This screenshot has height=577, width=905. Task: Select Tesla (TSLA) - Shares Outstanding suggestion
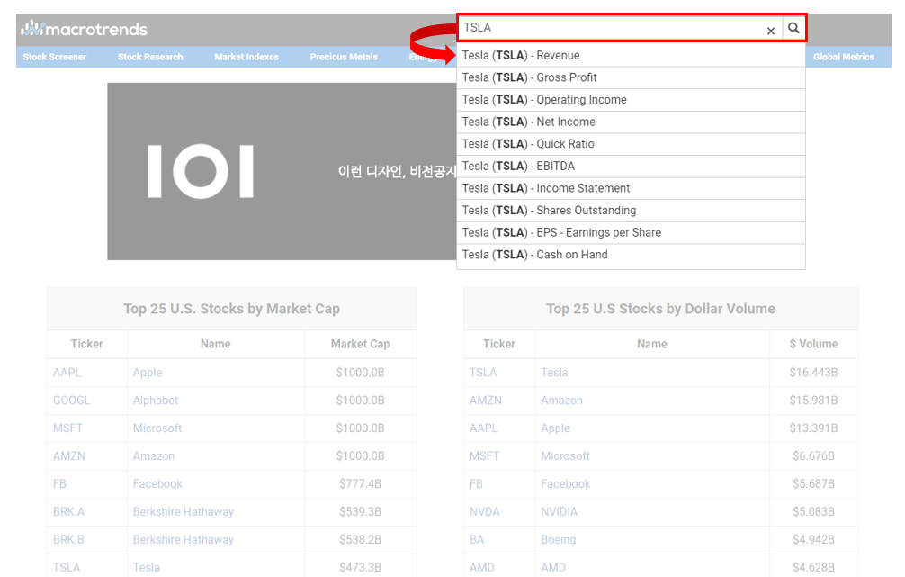click(x=631, y=211)
